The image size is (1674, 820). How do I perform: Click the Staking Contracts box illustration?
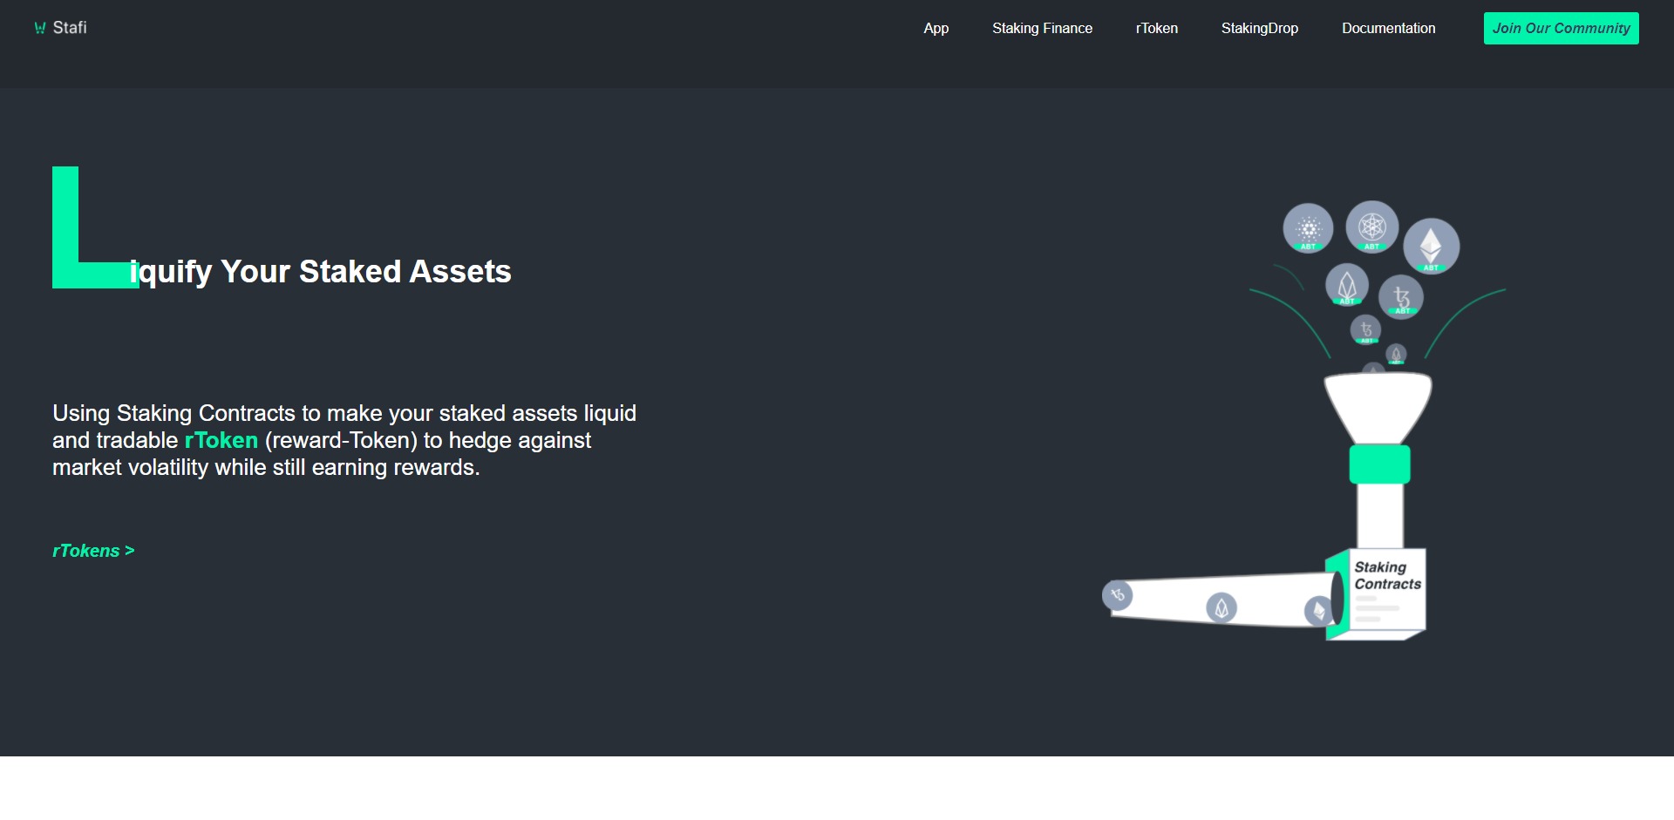[x=1377, y=594]
